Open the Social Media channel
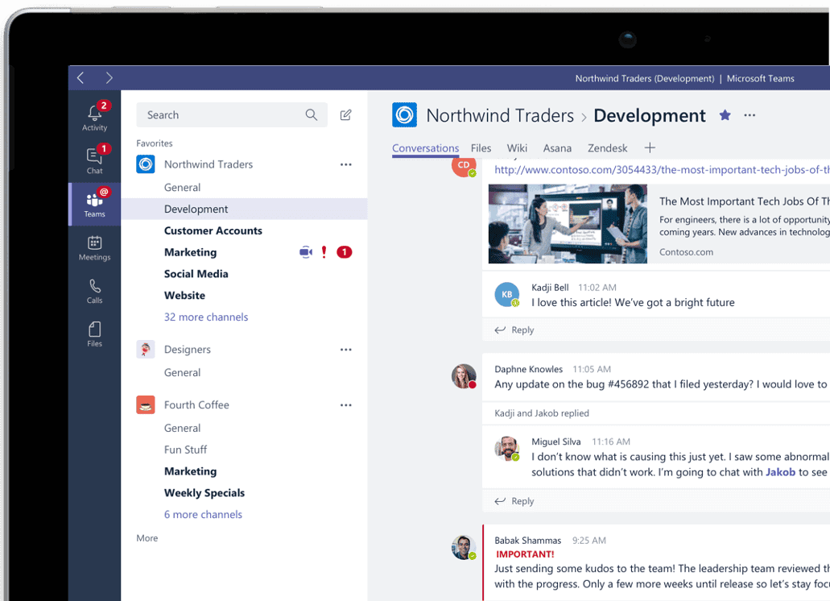The height and width of the screenshot is (601, 830). point(196,274)
